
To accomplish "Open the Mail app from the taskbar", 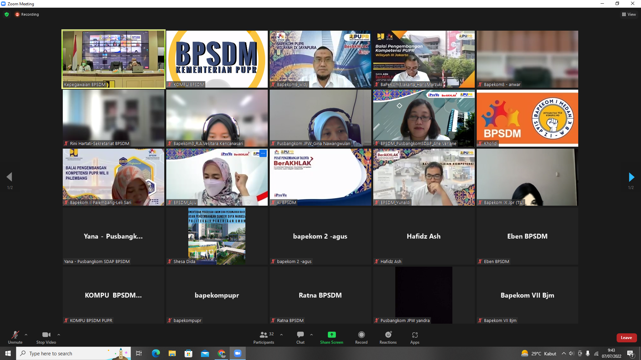I will point(205,353).
